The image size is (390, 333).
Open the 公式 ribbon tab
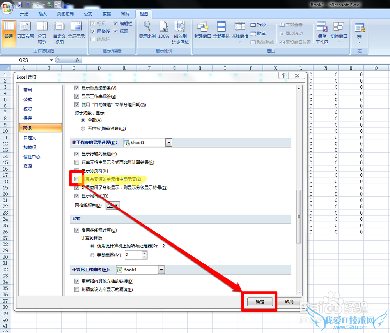tap(88, 14)
